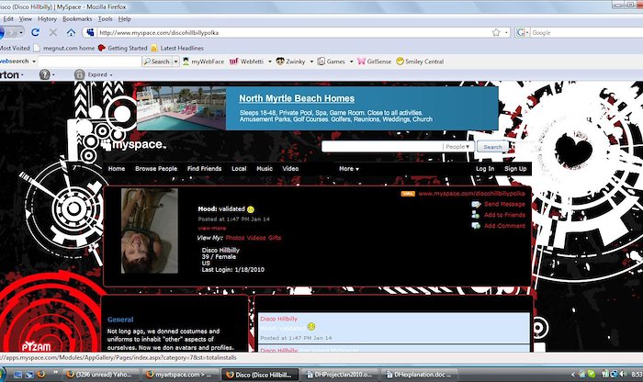Image resolution: width=643 pixels, height=382 pixels.
Task: Click the Log In link
Action: (485, 168)
